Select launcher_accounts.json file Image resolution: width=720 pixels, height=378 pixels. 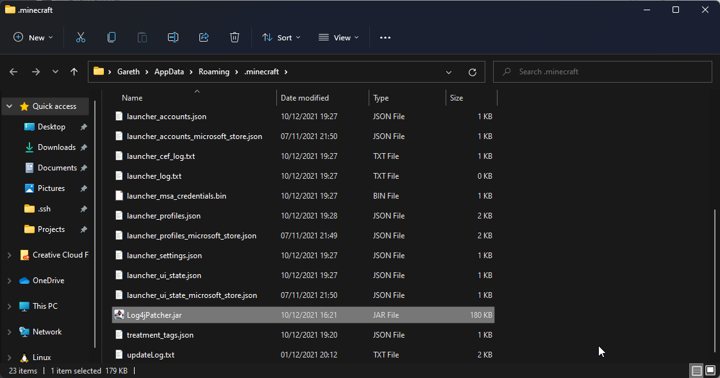coord(303,117)
